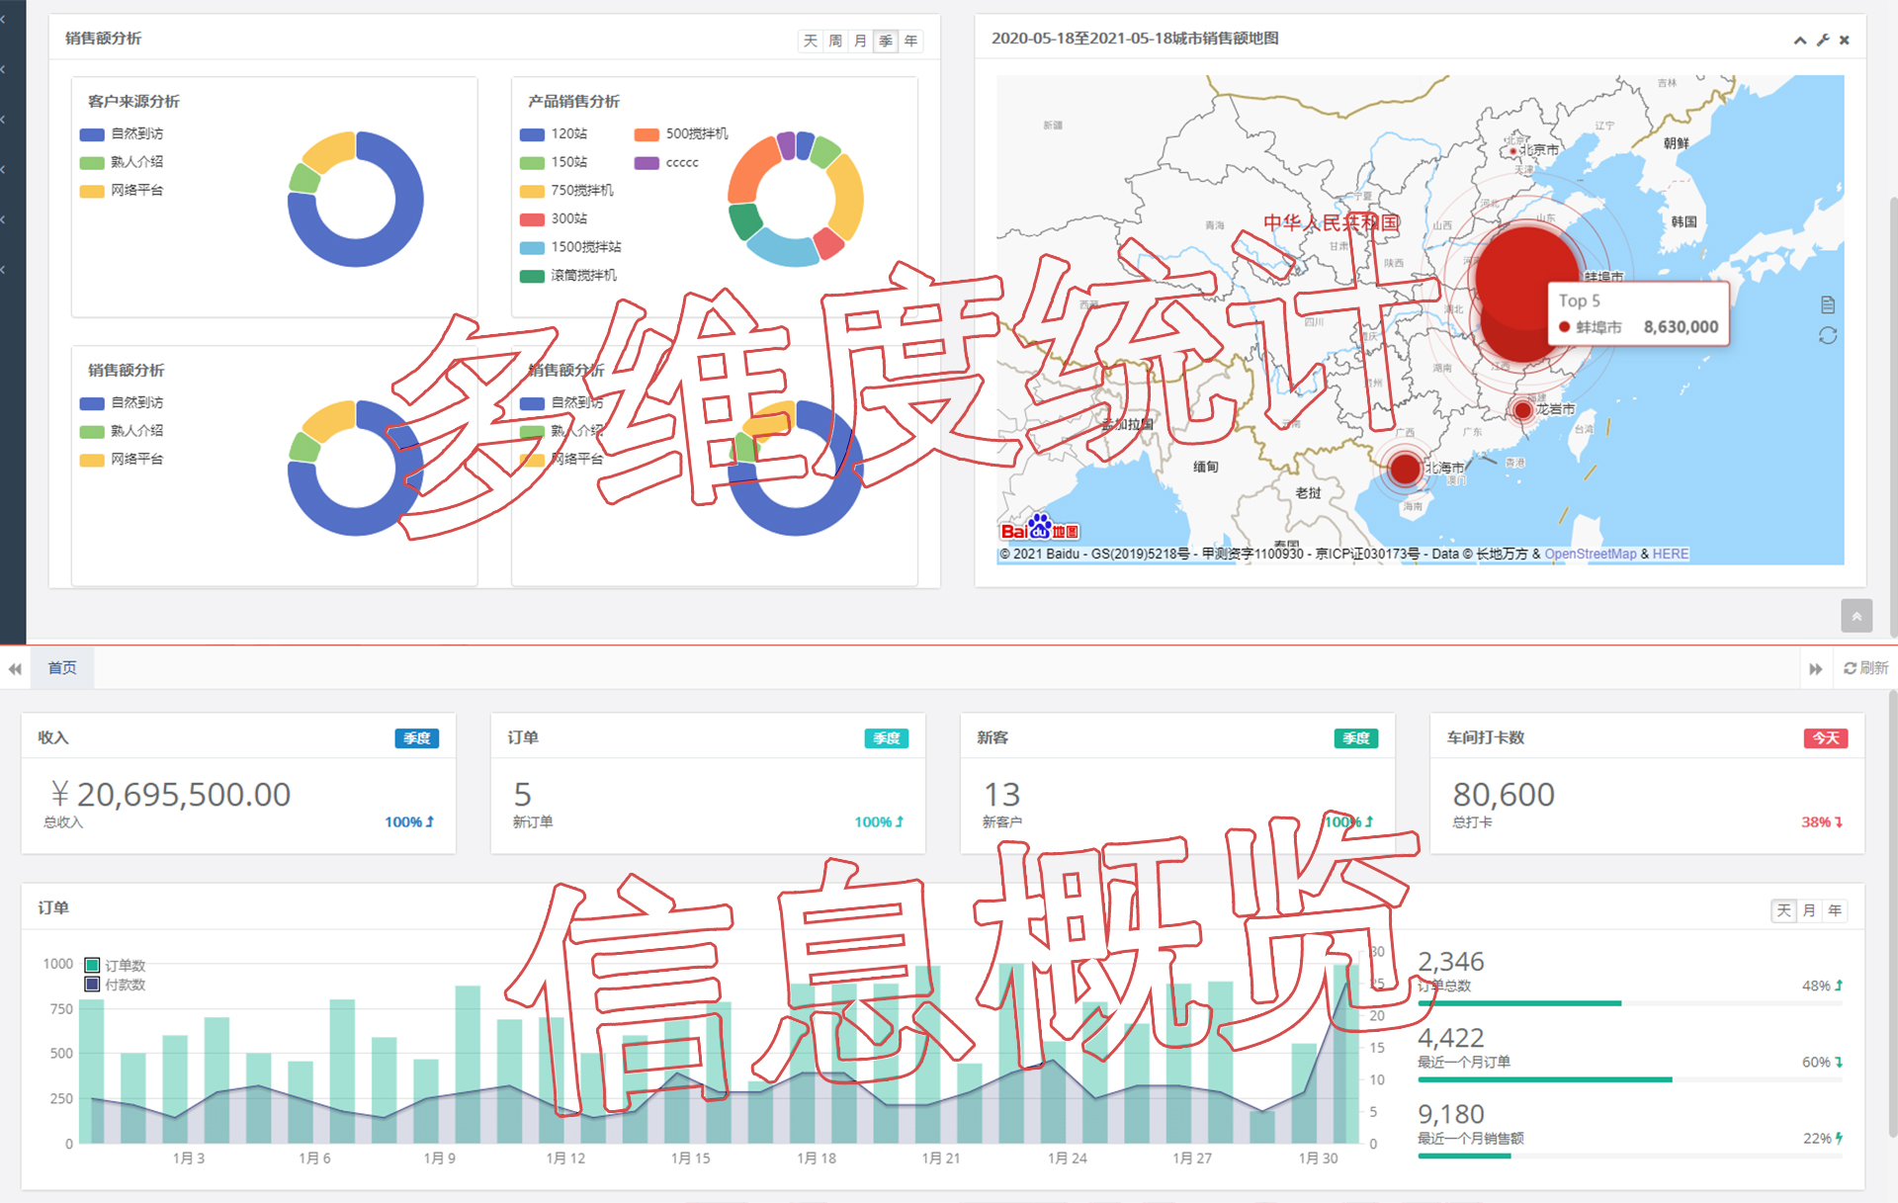Click the 刷新 refresh button
The image size is (1898, 1203).
[1865, 668]
